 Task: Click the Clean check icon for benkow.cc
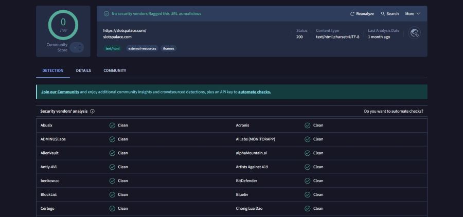click(x=112, y=180)
